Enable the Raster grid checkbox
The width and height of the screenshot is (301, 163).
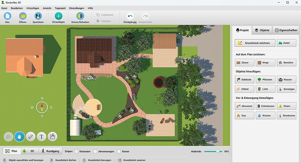click(119, 151)
